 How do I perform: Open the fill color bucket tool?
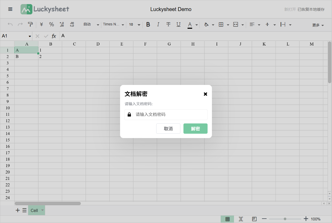click(x=206, y=24)
